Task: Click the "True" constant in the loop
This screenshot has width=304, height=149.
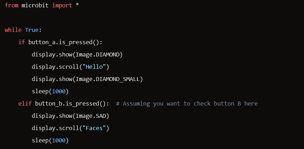Action: tap(32, 30)
